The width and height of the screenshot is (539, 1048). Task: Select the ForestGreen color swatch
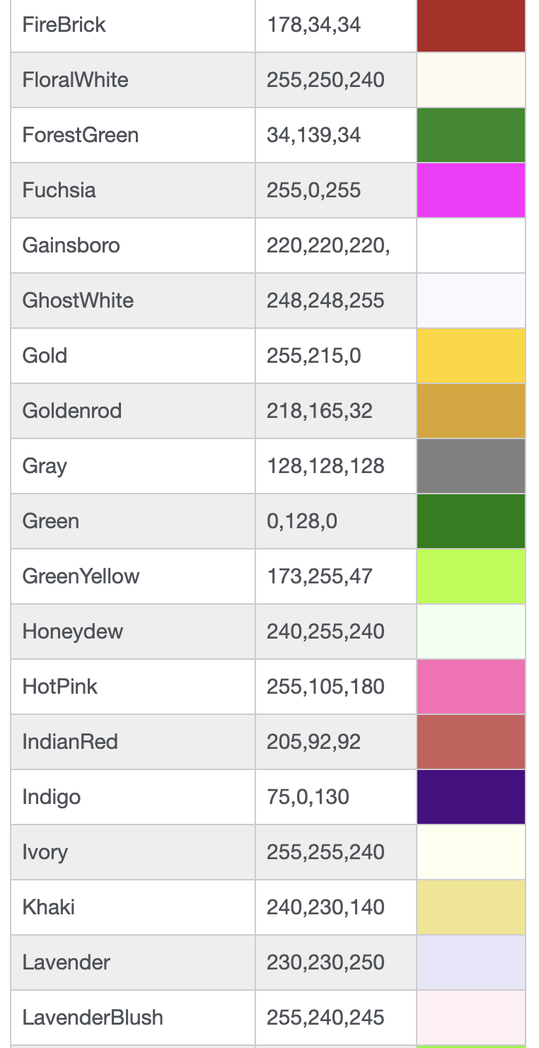click(470, 135)
